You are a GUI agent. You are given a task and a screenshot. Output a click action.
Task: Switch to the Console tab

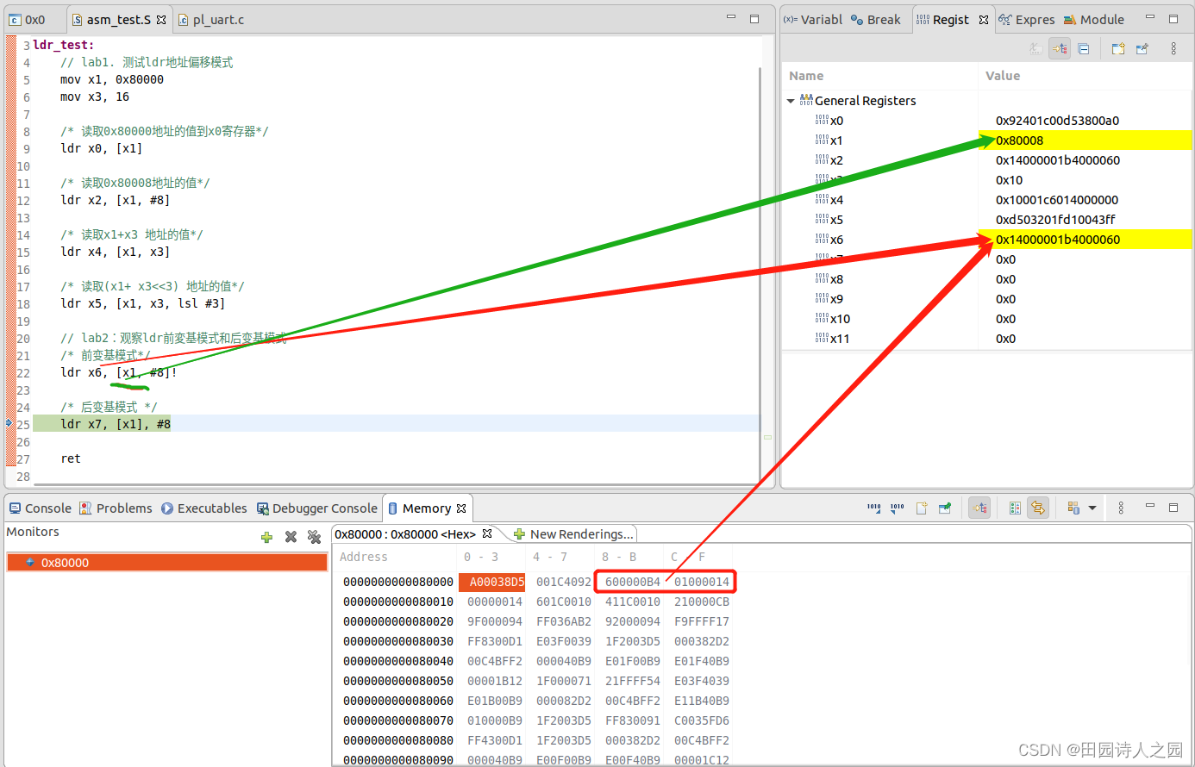point(40,508)
